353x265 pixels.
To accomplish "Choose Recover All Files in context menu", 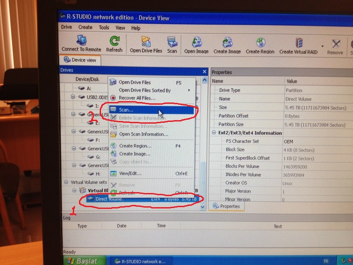I will (x=151, y=98).
